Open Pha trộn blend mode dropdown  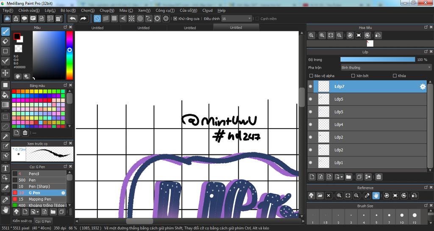click(386, 67)
